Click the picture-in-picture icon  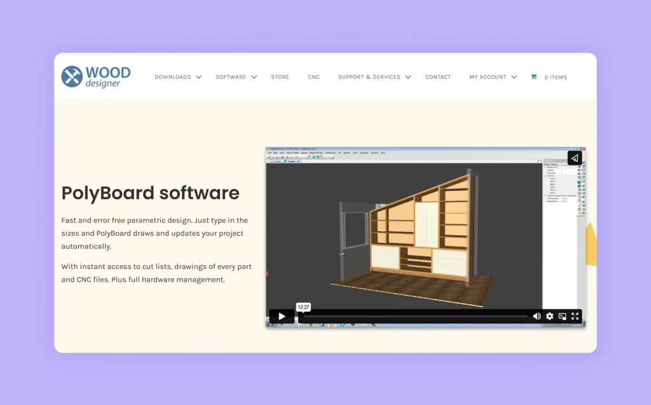[563, 316]
